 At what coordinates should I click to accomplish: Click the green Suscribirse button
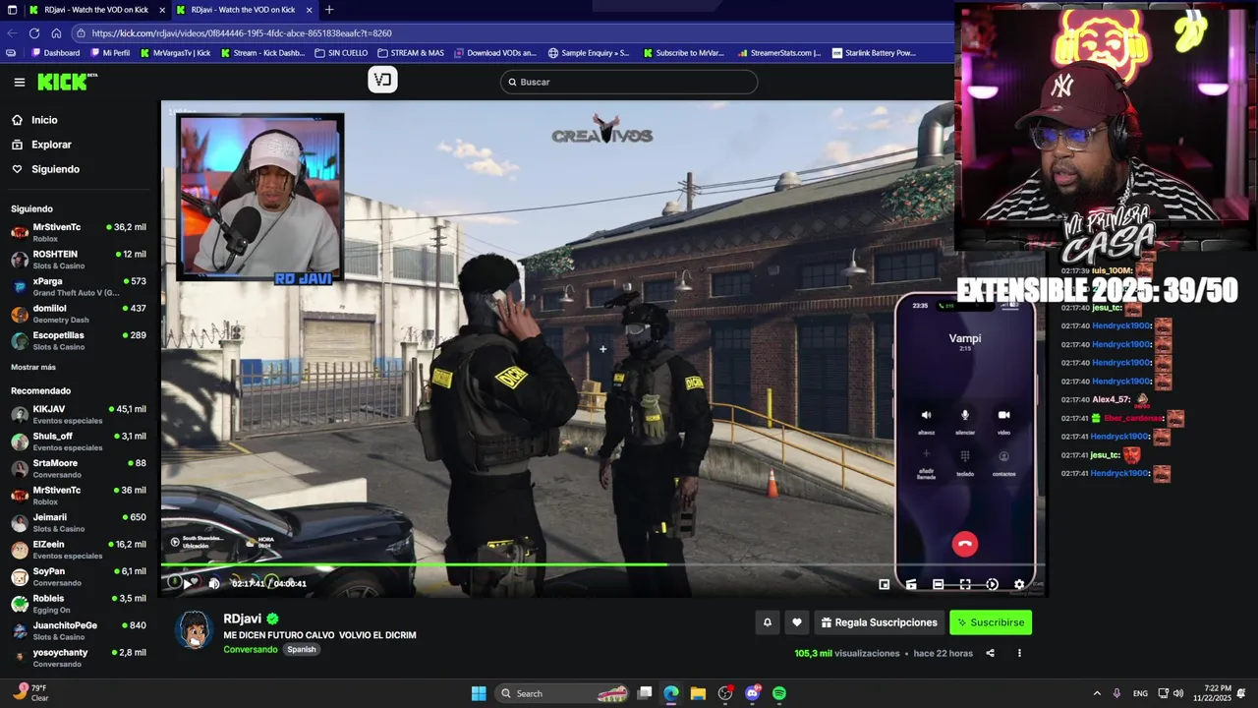point(991,622)
